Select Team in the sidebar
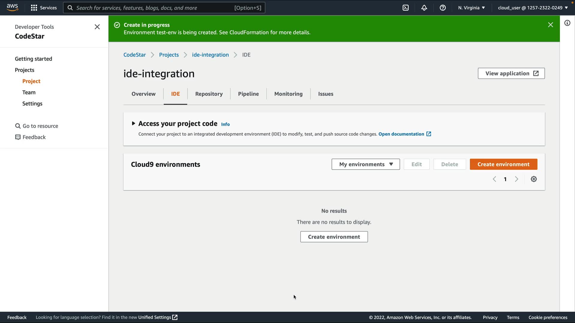The image size is (575, 323). click(29, 92)
